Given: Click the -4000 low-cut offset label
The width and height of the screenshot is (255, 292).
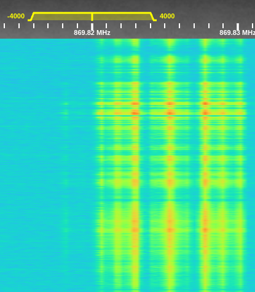Looking at the screenshot, I should [x=16, y=16].
